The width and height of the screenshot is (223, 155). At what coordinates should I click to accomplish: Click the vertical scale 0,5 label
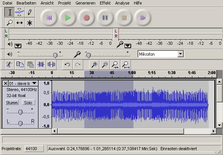click(46, 93)
